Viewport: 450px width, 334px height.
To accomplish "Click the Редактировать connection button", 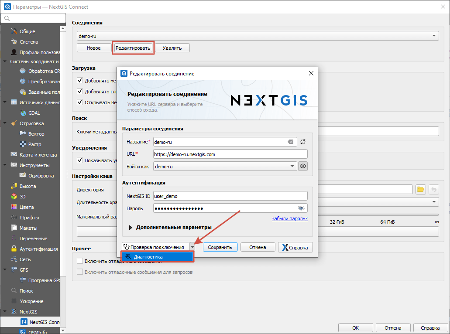I will (133, 48).
